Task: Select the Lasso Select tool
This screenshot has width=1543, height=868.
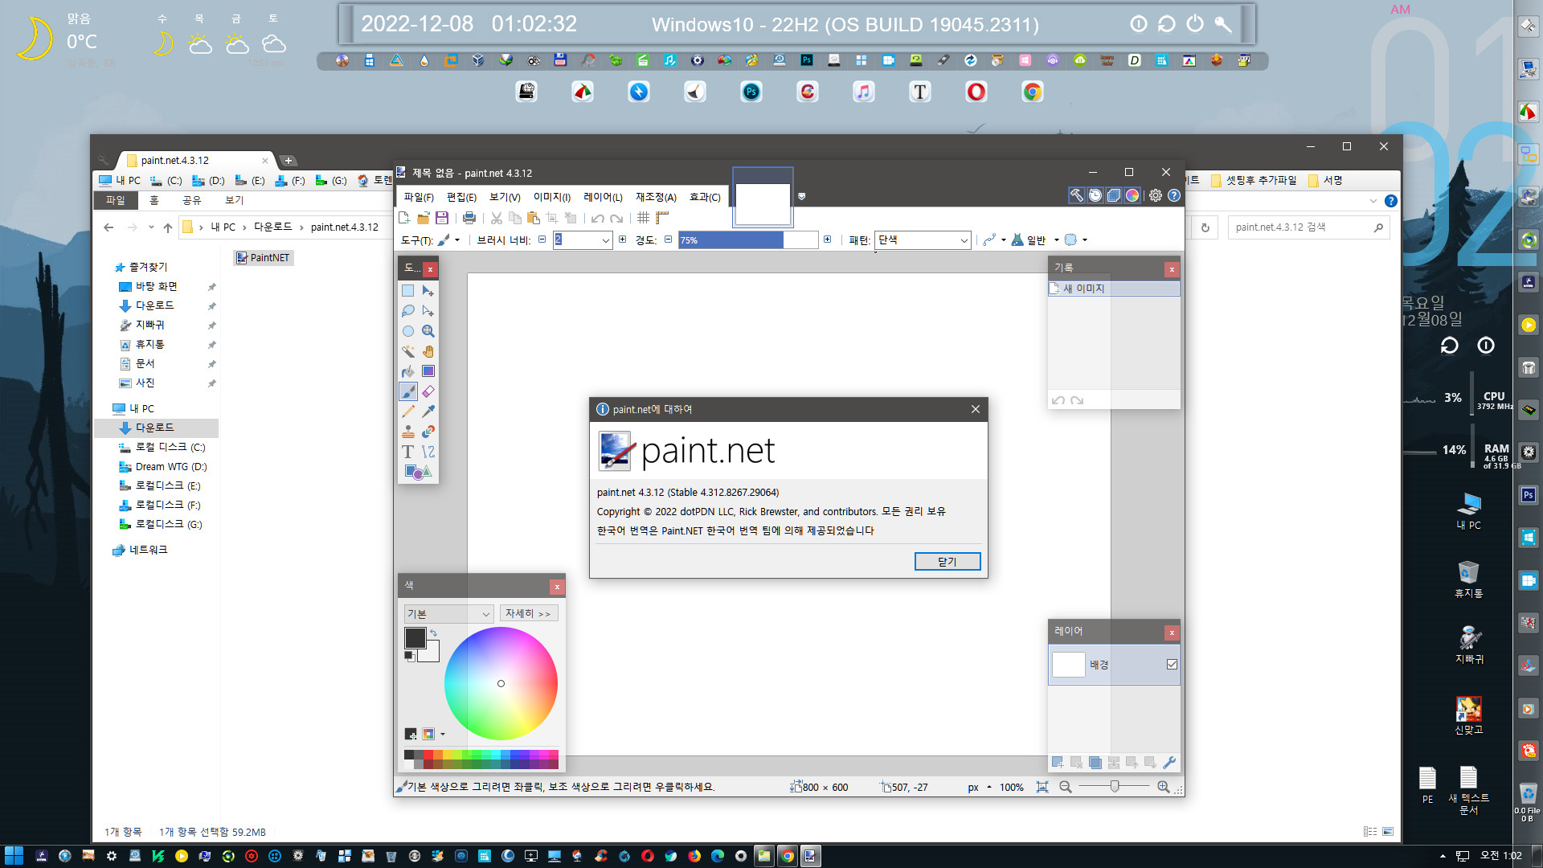Action: point(408,311)
